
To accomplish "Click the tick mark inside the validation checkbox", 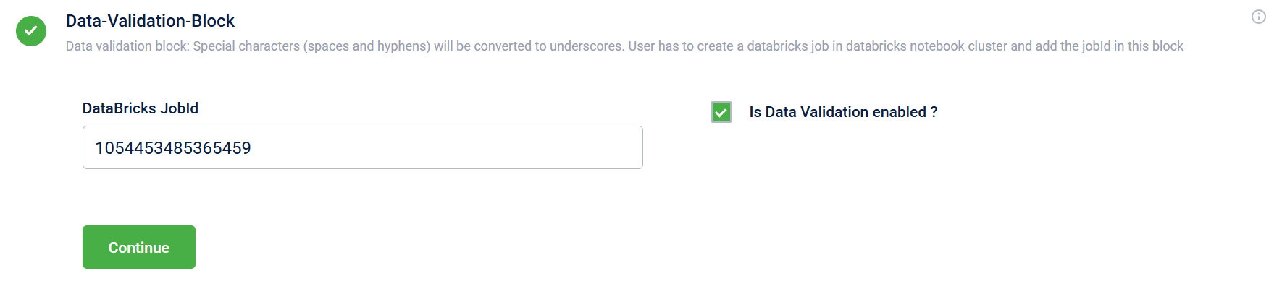I will 721,112.
